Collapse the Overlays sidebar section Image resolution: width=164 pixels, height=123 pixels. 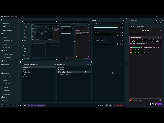click(15, 34)
